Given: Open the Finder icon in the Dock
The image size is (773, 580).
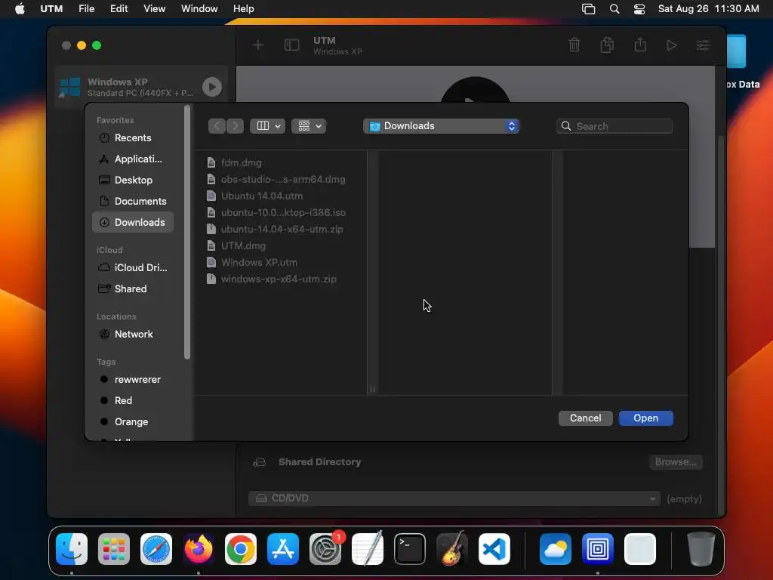Looking at the screenshot, I should 72,549.
